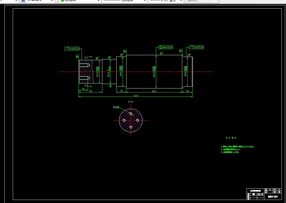Select the circular runout symbol in left 0.025 frame

click(x=67, y=49)
